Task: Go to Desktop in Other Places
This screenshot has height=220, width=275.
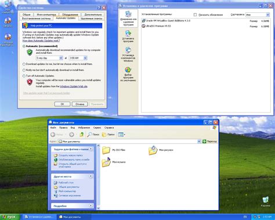Action: tap(64, 183)
